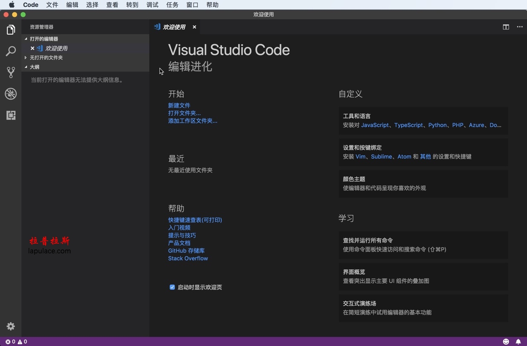The image size is (527, 346).
Task: Open the 文件 menu
Action: click(52, 5)
